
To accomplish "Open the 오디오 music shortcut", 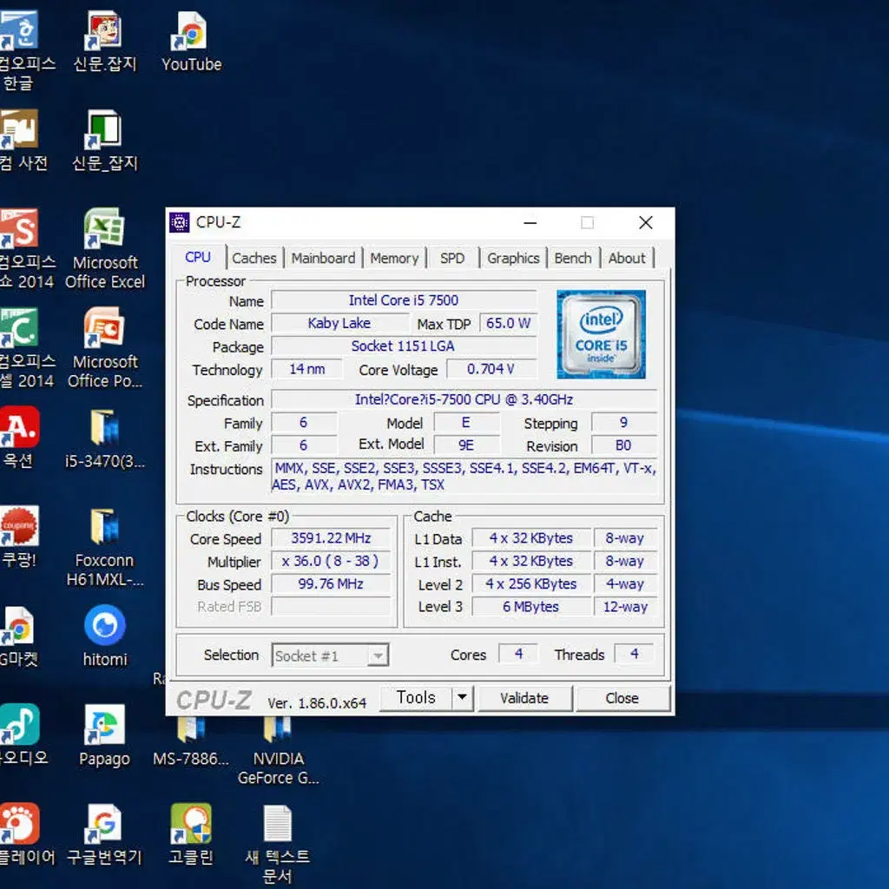I will [23, 735].
